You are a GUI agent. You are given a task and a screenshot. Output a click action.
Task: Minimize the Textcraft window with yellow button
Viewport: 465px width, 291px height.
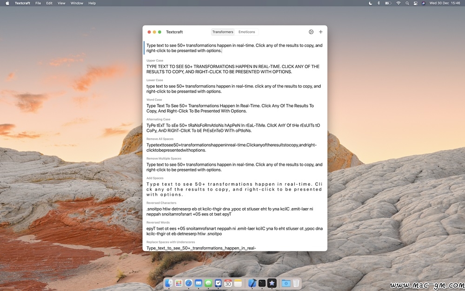pyautogui.click(x=154, y=32)
